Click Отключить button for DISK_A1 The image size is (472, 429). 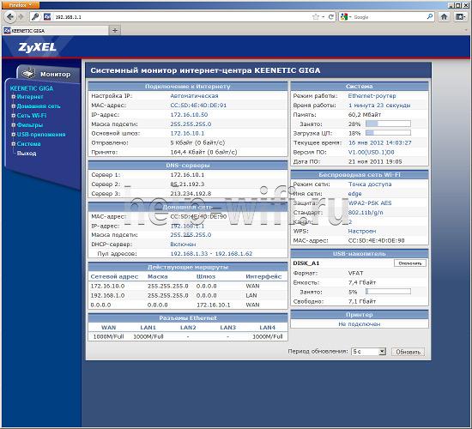click(410, 263)
